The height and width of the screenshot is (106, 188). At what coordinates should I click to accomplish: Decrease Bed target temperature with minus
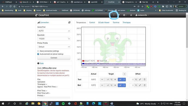102,85
